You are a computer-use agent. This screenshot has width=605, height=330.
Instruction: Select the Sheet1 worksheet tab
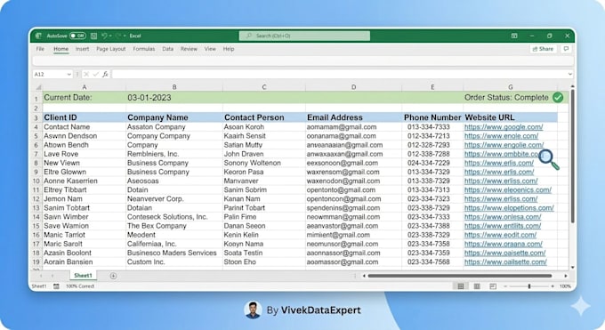pyautogui.click(x=84, y=276)
